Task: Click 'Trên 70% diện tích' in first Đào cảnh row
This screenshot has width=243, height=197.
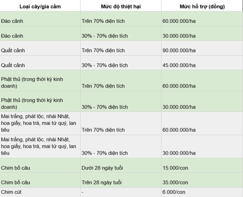Action: (x=103, y=21)
